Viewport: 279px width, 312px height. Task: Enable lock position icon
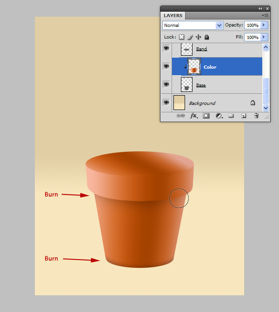(x=198, y=37)
